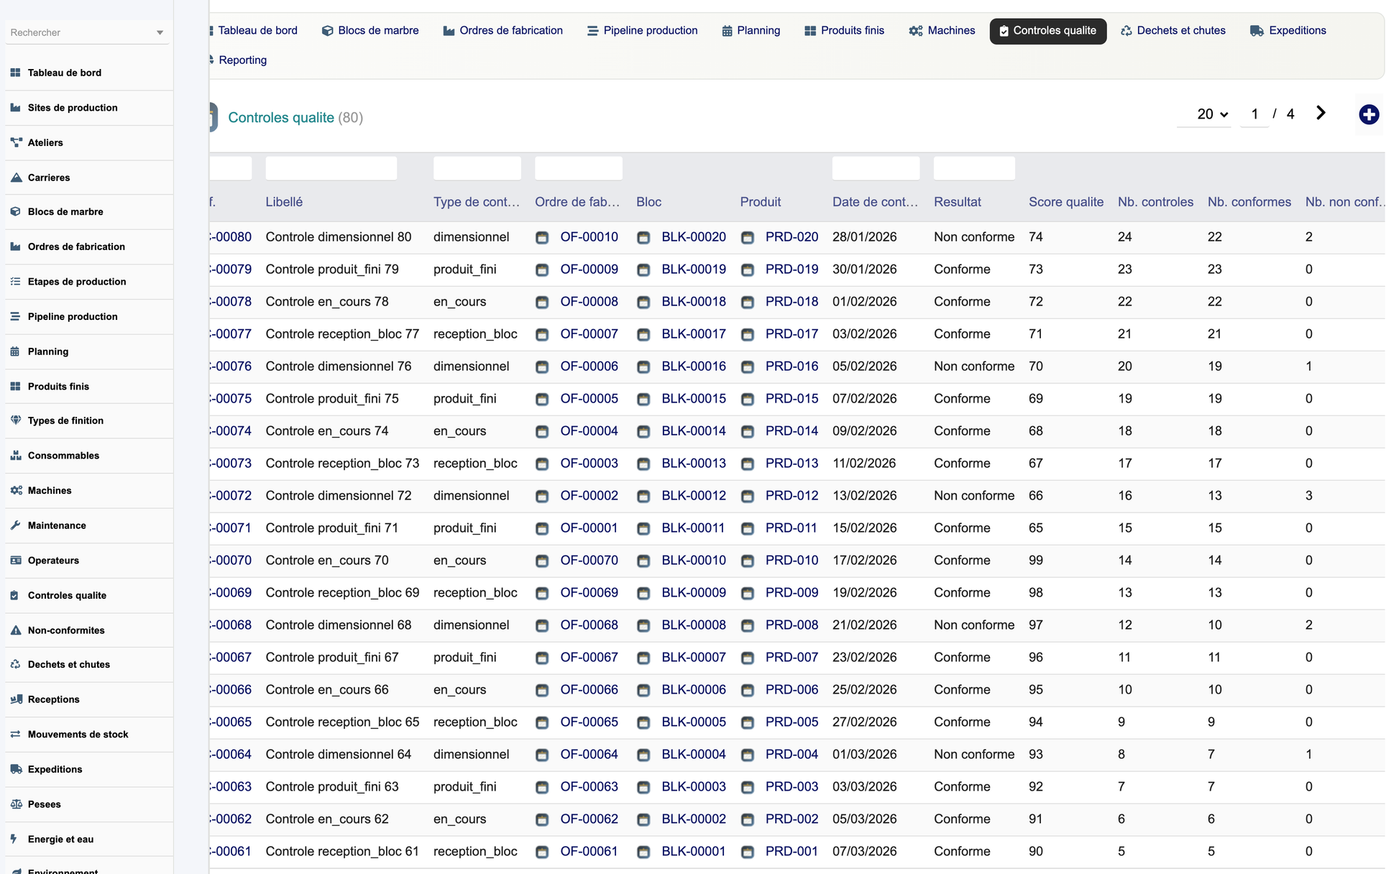
Task: Select the Controles qualite tab
Action: 1048,31
